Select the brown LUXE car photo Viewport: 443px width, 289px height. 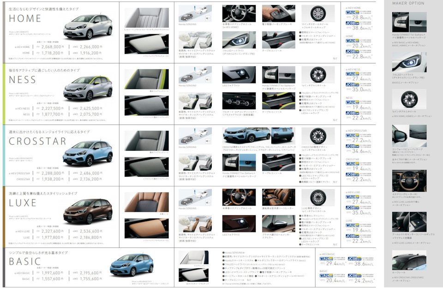[x=88, y=211]
